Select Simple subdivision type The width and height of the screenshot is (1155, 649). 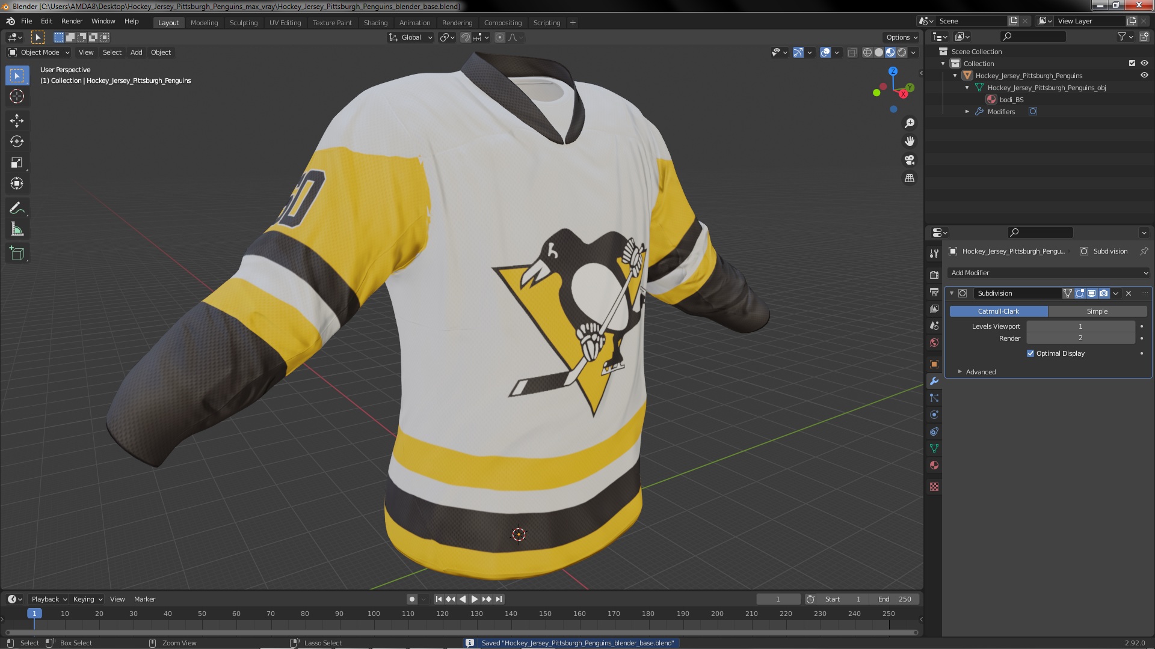tap(1097, 311)
